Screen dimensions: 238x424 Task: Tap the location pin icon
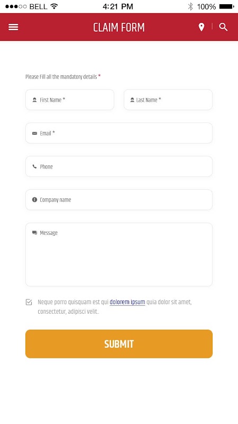[202, 27]
